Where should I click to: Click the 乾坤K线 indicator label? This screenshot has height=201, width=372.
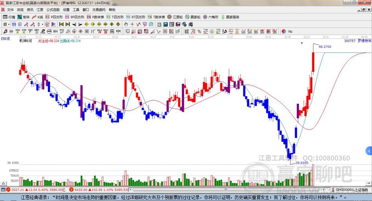(x=26, y=41)
